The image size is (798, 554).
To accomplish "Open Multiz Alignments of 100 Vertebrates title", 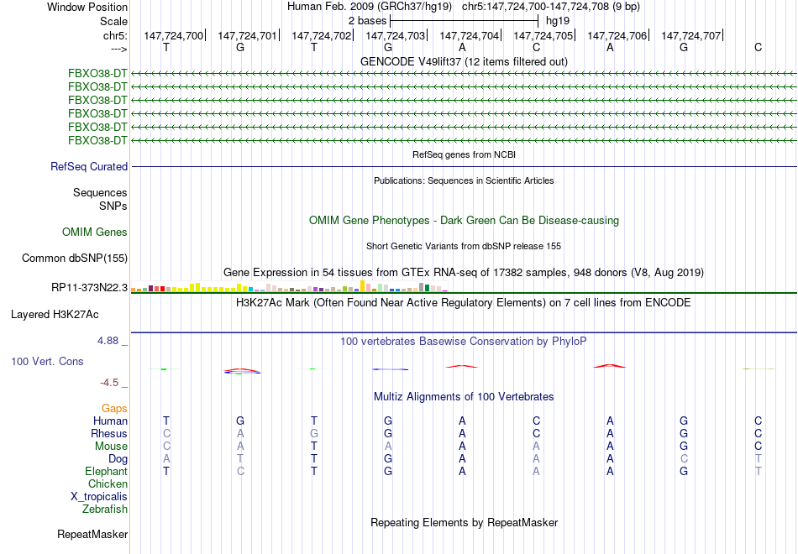I will [x=464, y=396].
